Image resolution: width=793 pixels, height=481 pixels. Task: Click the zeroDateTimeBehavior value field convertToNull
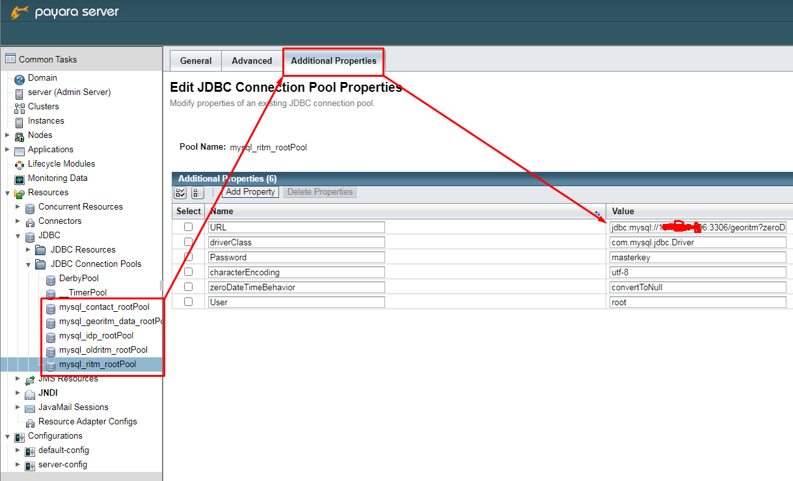(698, 287)
